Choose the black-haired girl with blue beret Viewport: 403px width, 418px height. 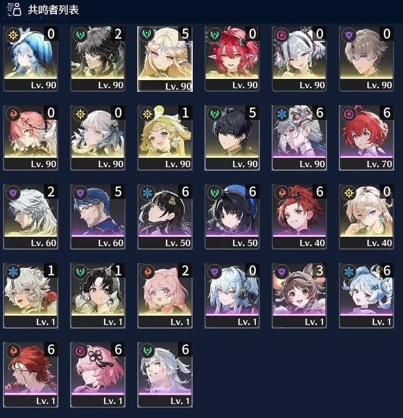pyautogui.click(x=232, y=216)
